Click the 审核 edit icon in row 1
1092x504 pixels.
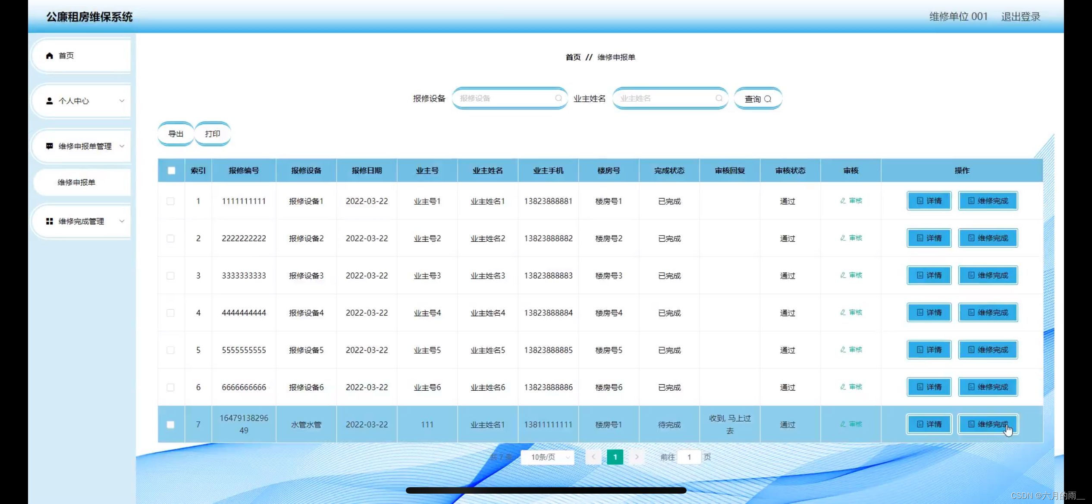pyautogui.click(x=843, y=201)
